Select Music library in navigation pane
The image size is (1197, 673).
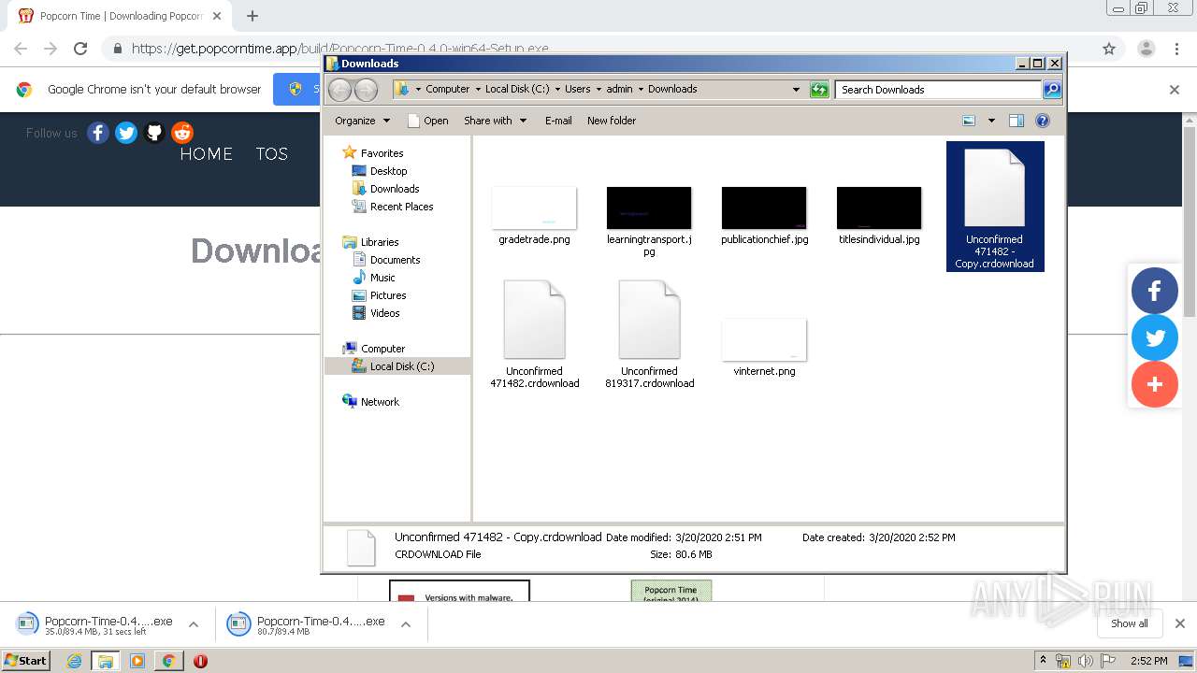tap(374, 278)
